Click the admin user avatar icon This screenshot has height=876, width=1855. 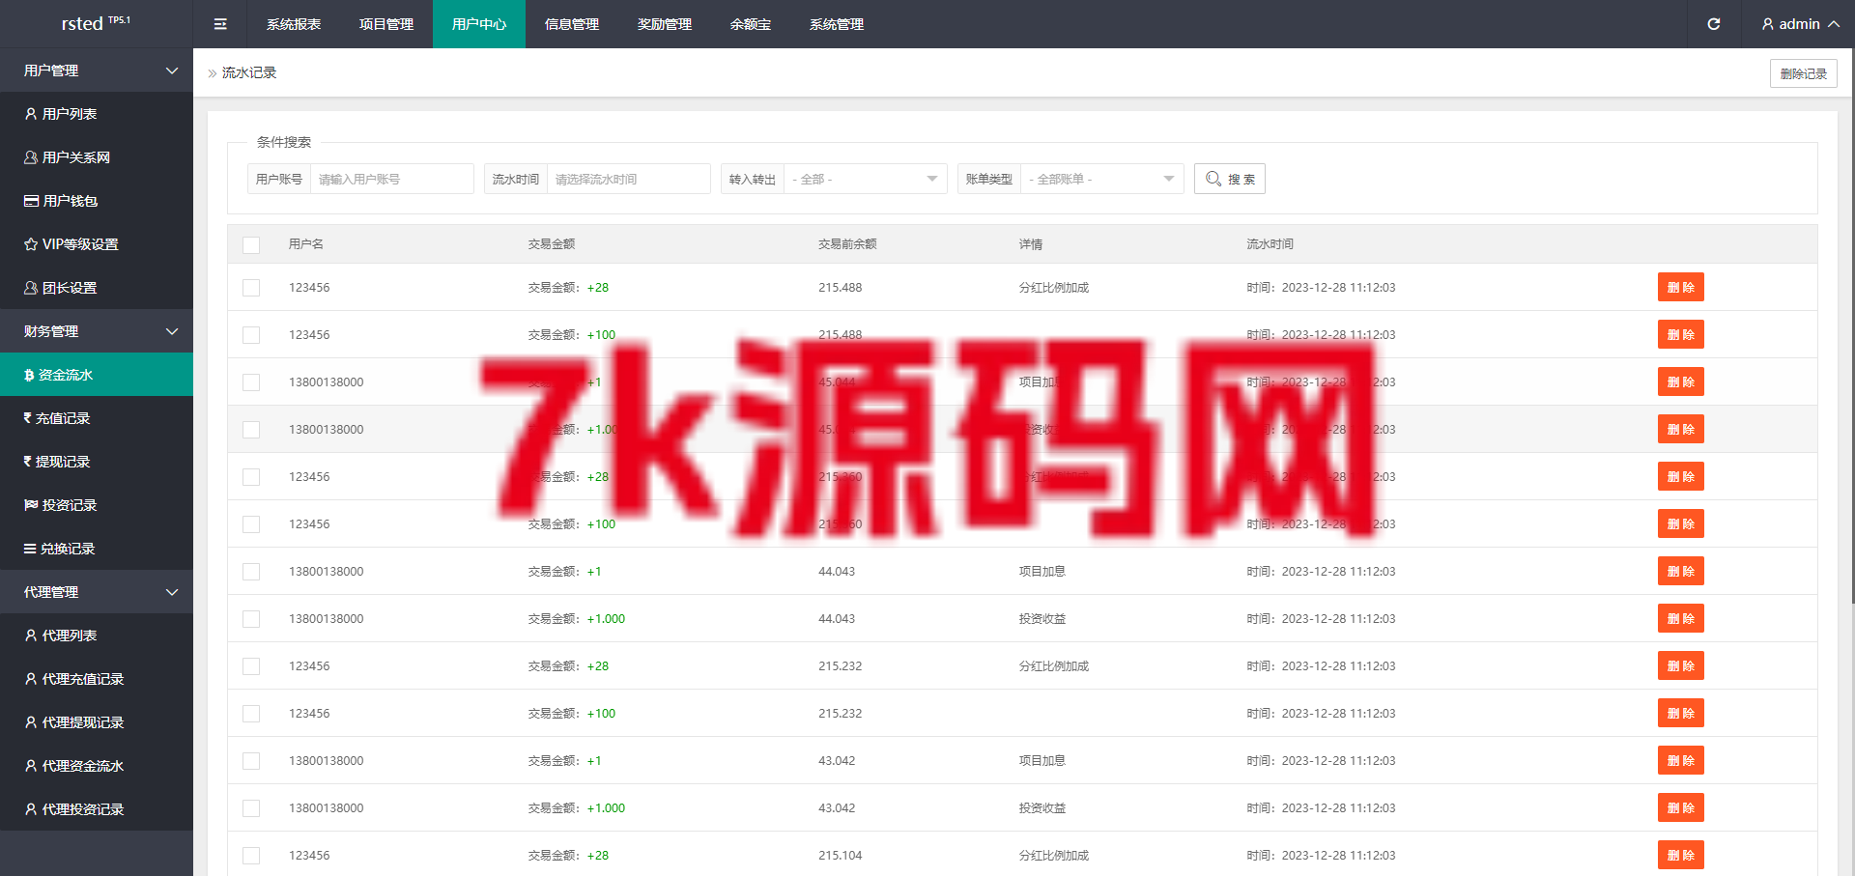pos(1768,24)
